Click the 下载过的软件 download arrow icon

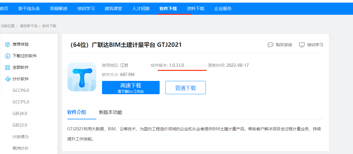pyautogui.click(x=7, y=56)
